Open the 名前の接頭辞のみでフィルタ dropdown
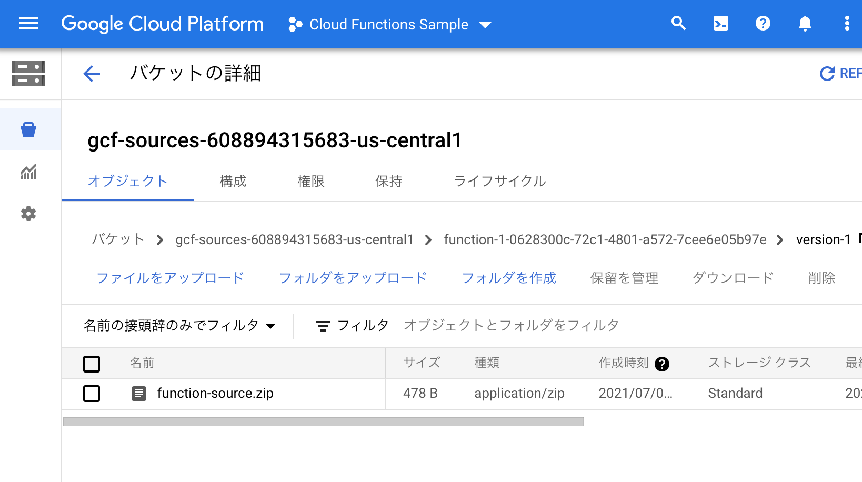The image size is (862, 482). point(180,325)
